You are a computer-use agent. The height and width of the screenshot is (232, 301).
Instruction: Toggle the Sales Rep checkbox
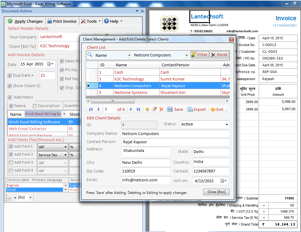pos(62,61)
